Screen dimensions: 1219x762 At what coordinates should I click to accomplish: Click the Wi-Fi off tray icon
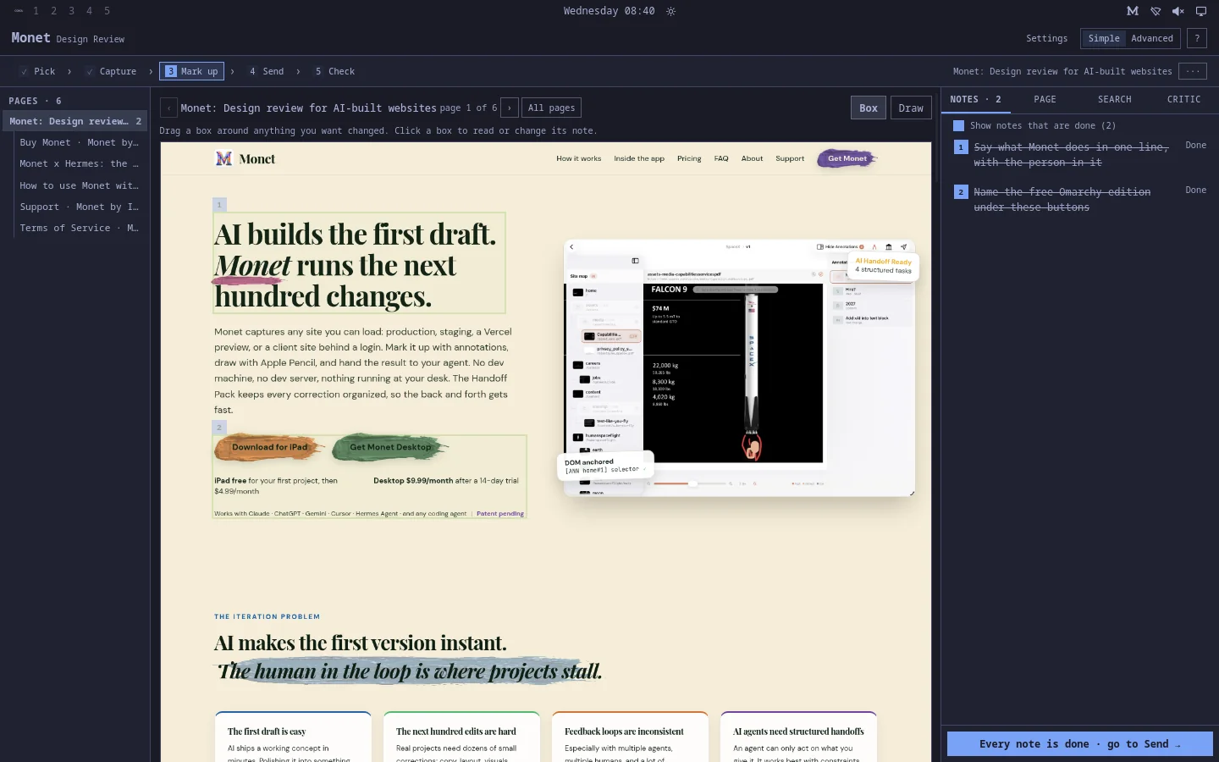coord(1156,11)
